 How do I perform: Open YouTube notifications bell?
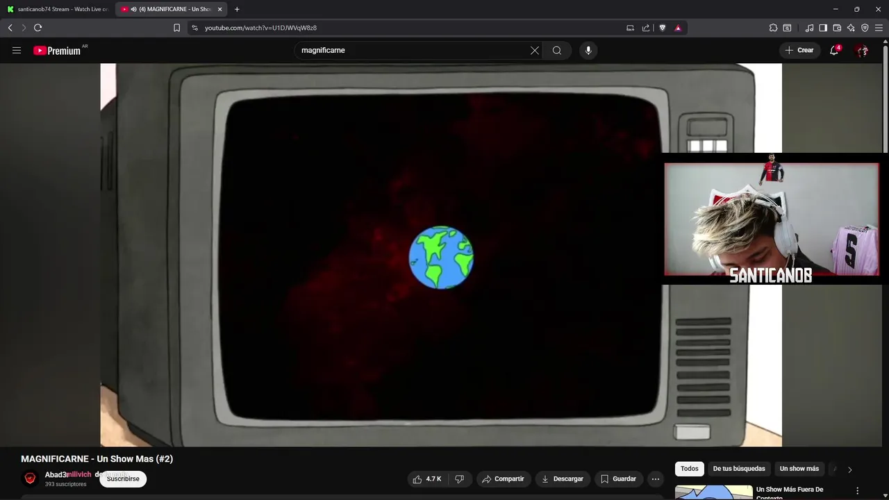pos(834,50)
